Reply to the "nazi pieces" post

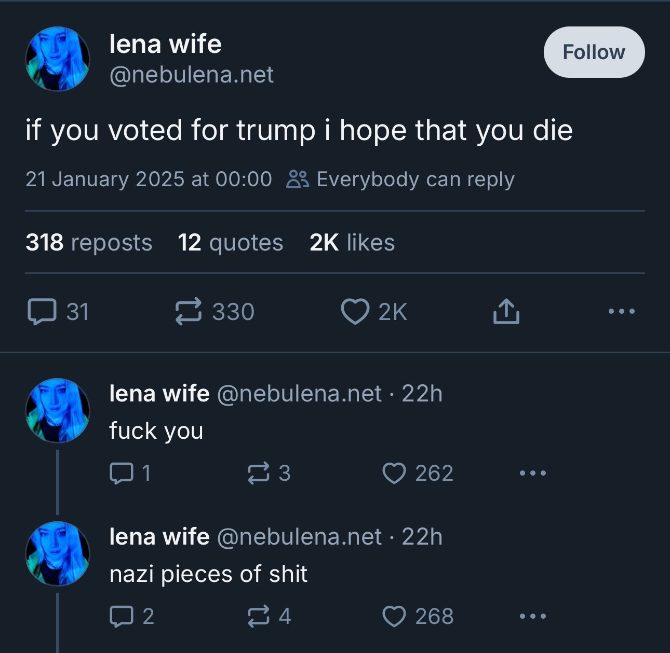click(122, 616)
